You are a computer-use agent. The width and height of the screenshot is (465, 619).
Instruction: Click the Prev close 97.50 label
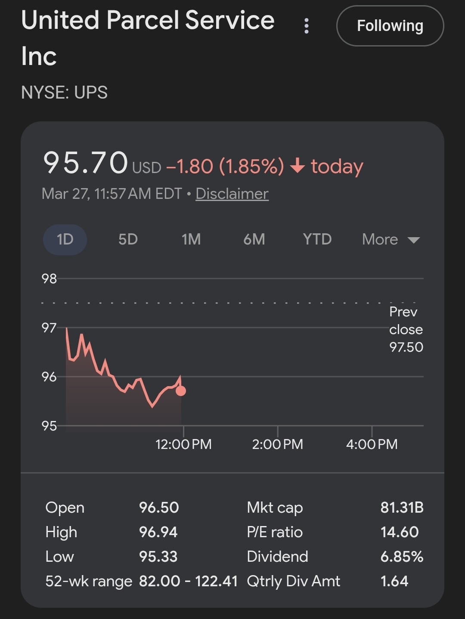click(406, 329)
